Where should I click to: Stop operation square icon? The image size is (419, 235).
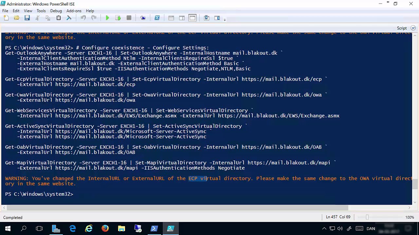click(129, 18)
